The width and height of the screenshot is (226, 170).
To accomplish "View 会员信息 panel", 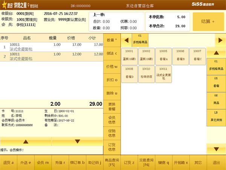I will click(x=112, y=120).
